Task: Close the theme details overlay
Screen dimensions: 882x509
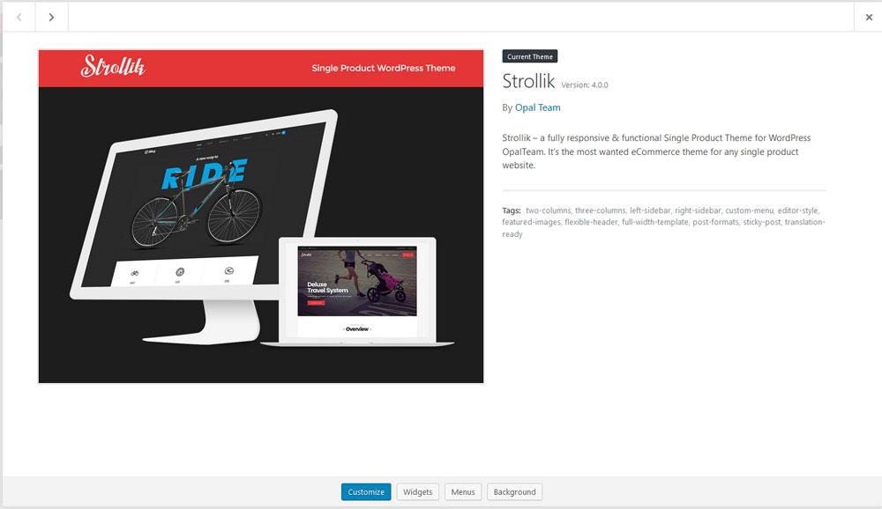Action: tap(868, 17)
